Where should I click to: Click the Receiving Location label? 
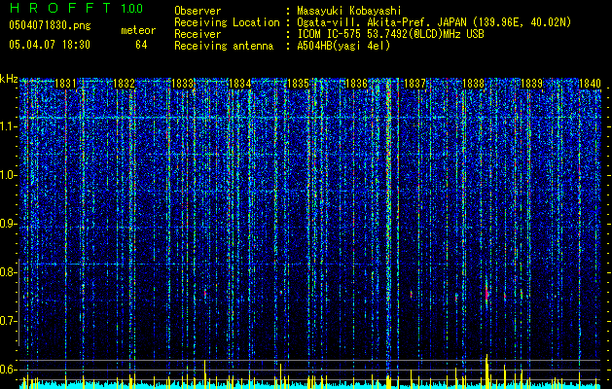pyautogui.click(x=227, y=22)
